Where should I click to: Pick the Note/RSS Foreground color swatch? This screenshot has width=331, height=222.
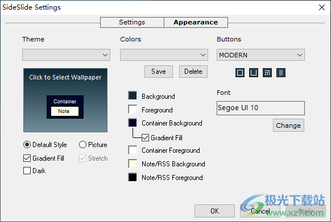(x=133, y=177)
